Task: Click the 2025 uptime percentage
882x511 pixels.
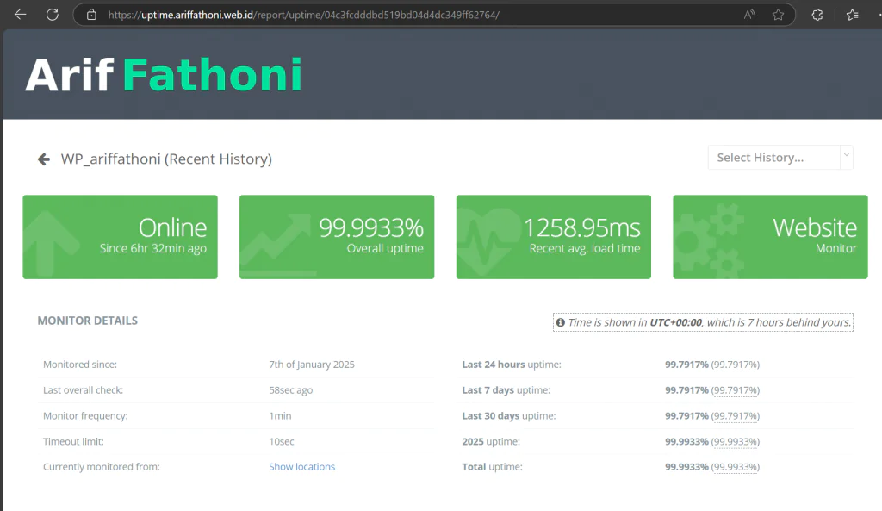Action: [712, 442]
